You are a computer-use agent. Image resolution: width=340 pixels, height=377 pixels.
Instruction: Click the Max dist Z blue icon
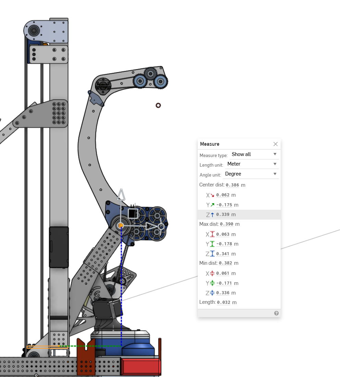click(x=212, y=254)
